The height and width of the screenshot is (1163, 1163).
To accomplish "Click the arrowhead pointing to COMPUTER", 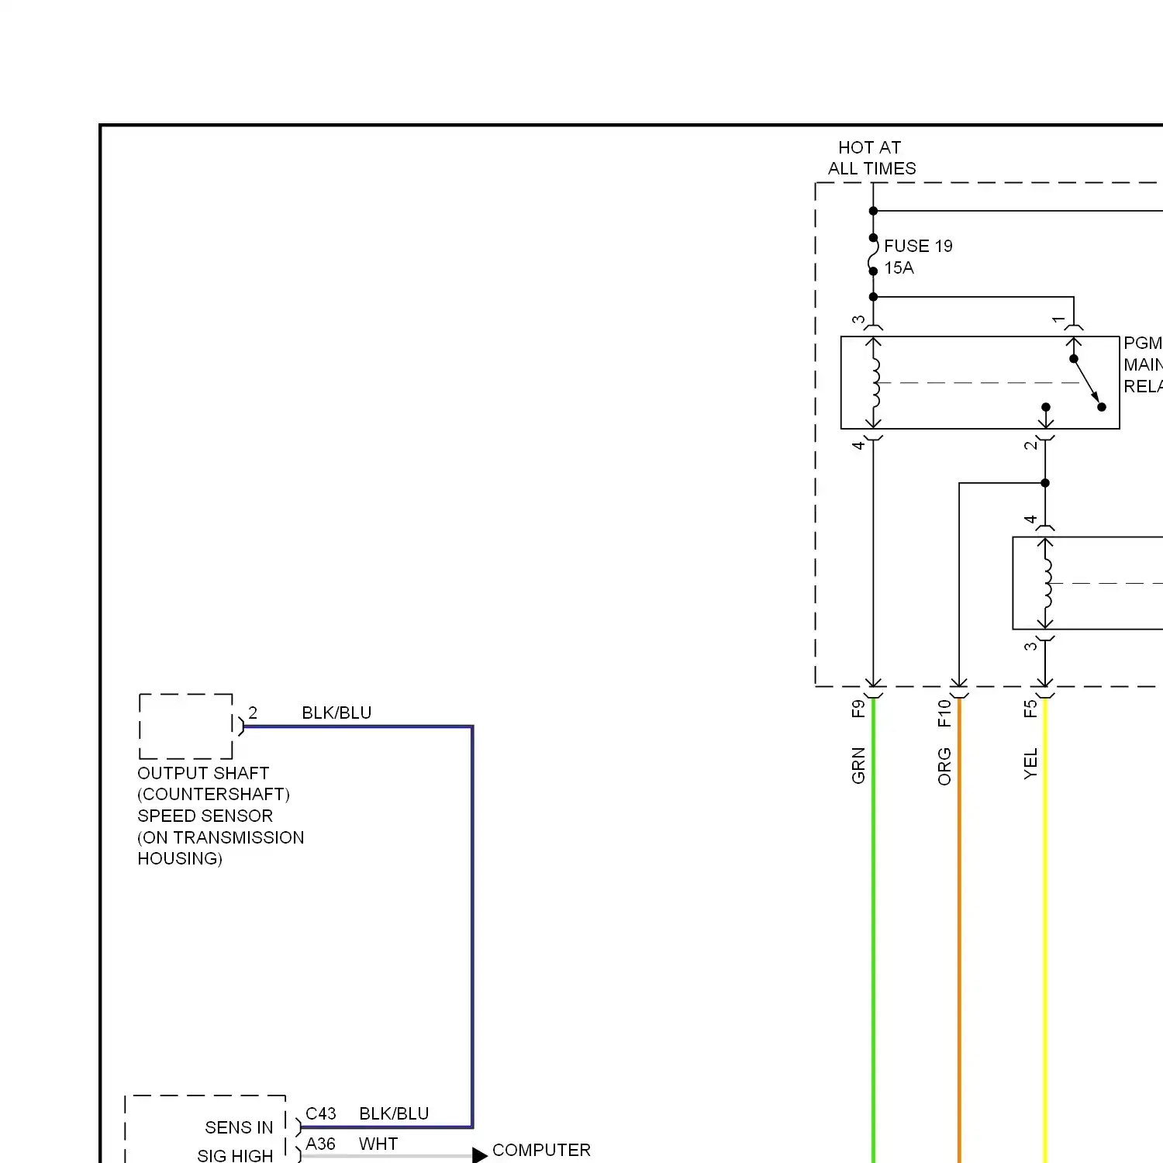I will [480, 1155].
